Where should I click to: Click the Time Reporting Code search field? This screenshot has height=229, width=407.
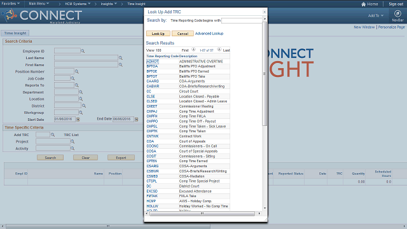(242, 20)
